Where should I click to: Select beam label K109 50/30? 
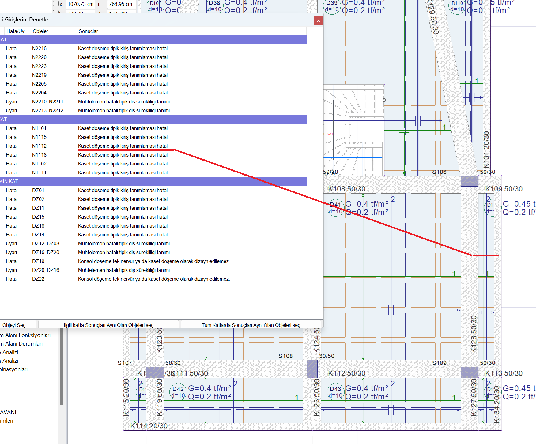[x=504, y=189]
